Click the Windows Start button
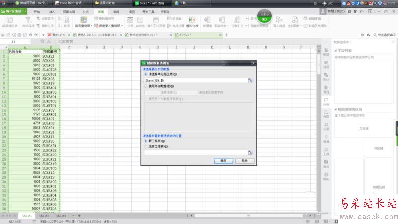Image resolution: width=398 pixels, height=224 pixels. [4, 3]
